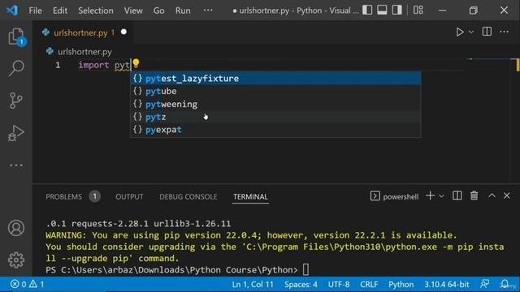520x292 pixels.
Task: Open the Run and Debug view
Action: click(x=16, y=133)
